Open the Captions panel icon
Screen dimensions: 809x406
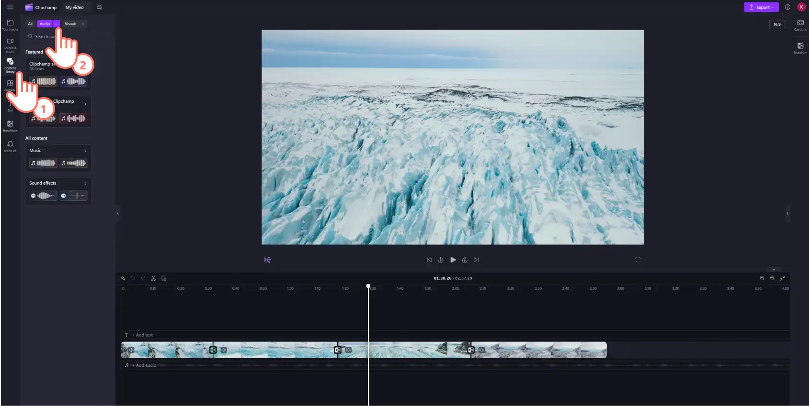tap(800, 25)
